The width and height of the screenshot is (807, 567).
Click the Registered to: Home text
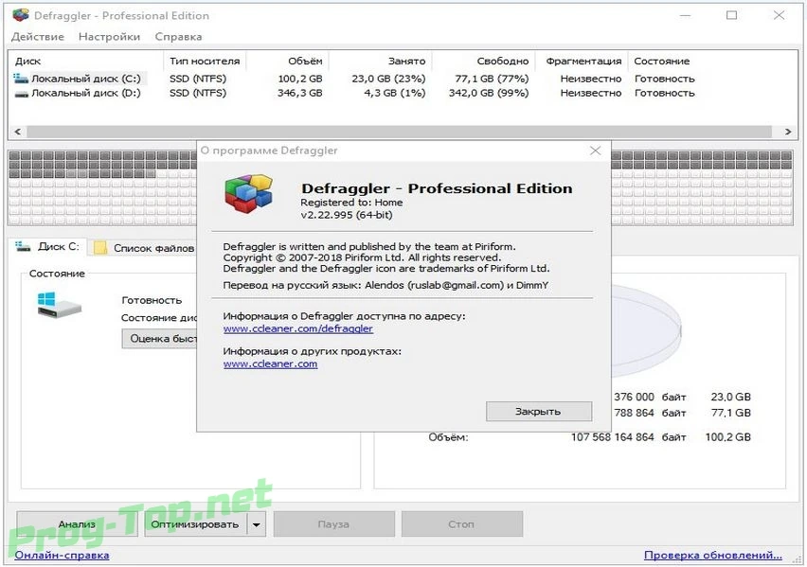tap(351, 203)
